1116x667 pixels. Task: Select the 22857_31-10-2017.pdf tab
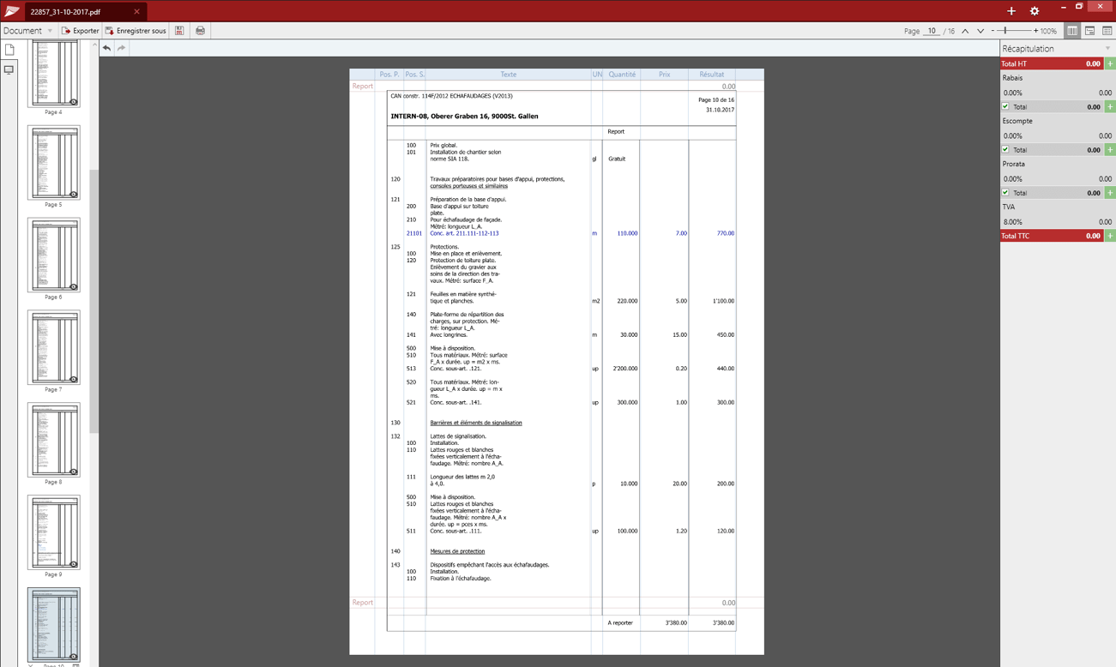coord(86,12)
